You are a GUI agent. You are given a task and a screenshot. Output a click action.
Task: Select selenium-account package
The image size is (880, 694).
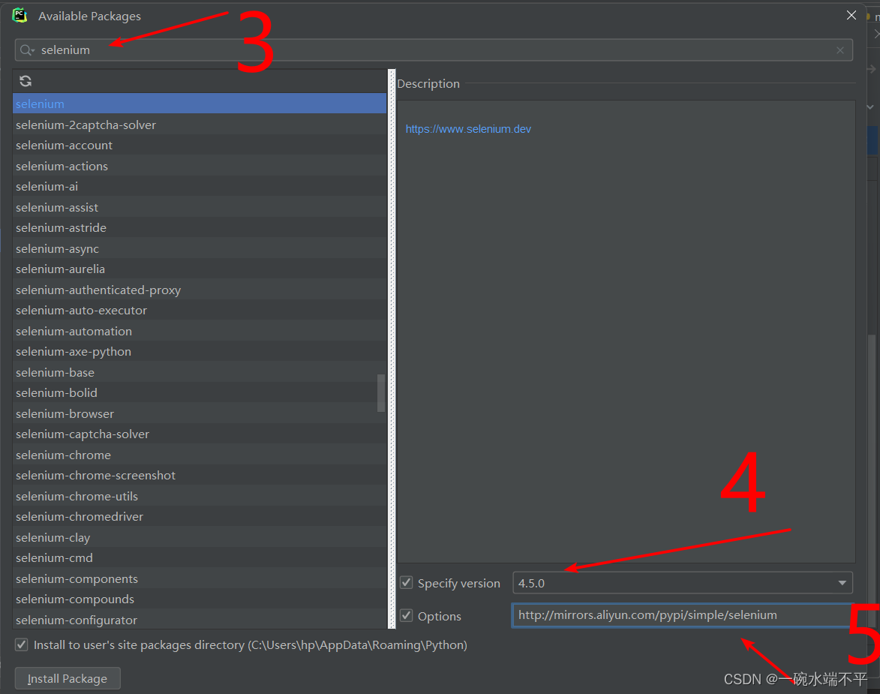[x=200, y=145]
